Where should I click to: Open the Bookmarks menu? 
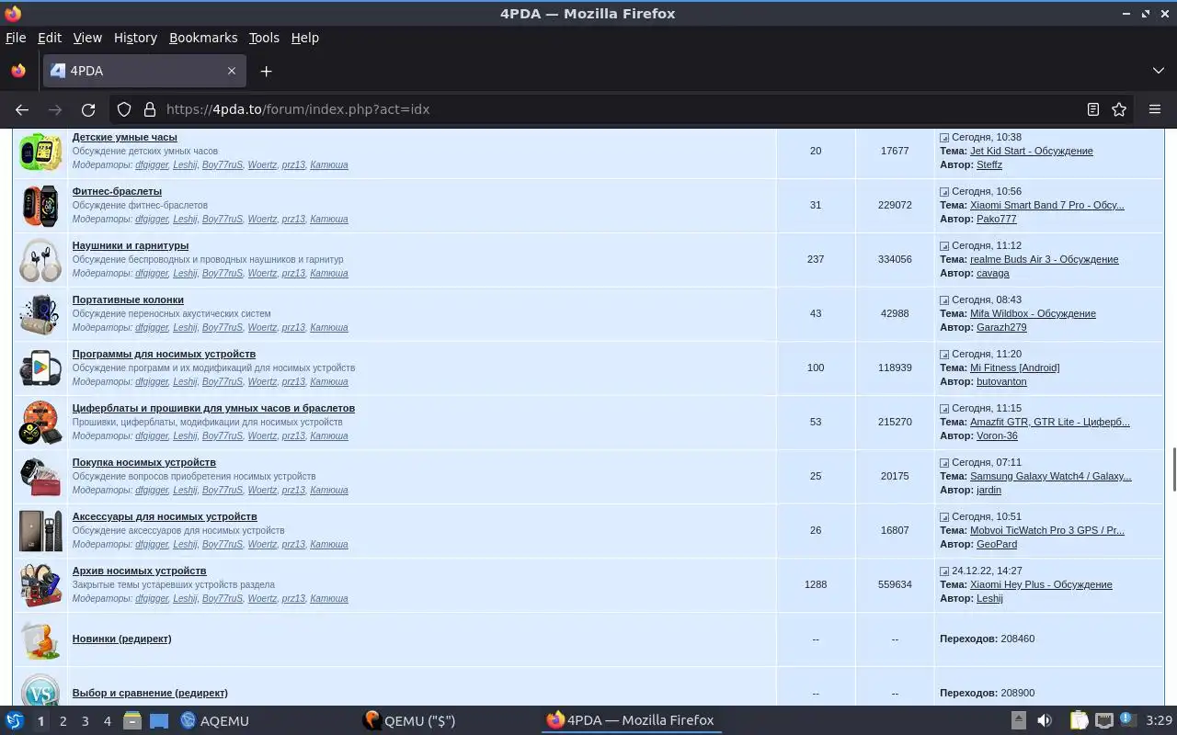[203, 38]
